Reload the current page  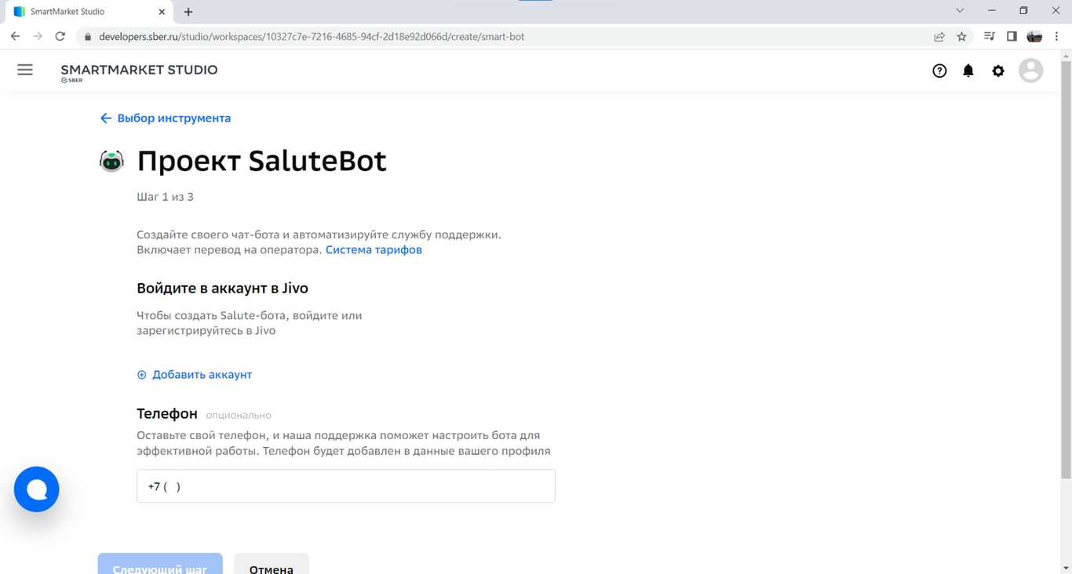pos(60,36)
